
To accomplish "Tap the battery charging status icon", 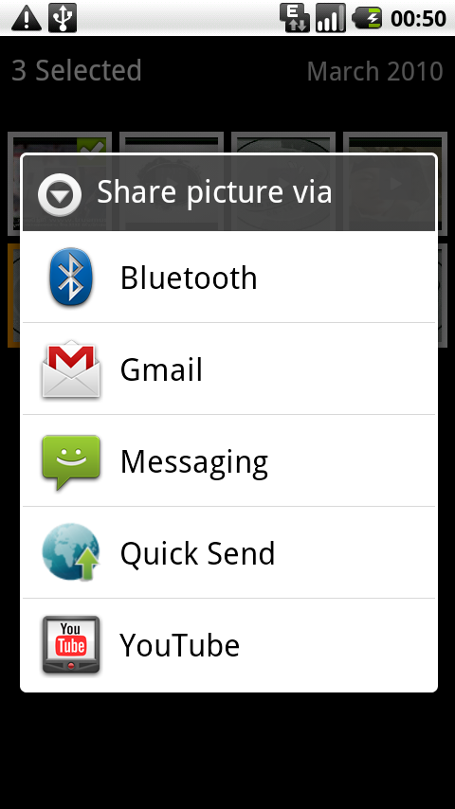I will tap(367, 18).
